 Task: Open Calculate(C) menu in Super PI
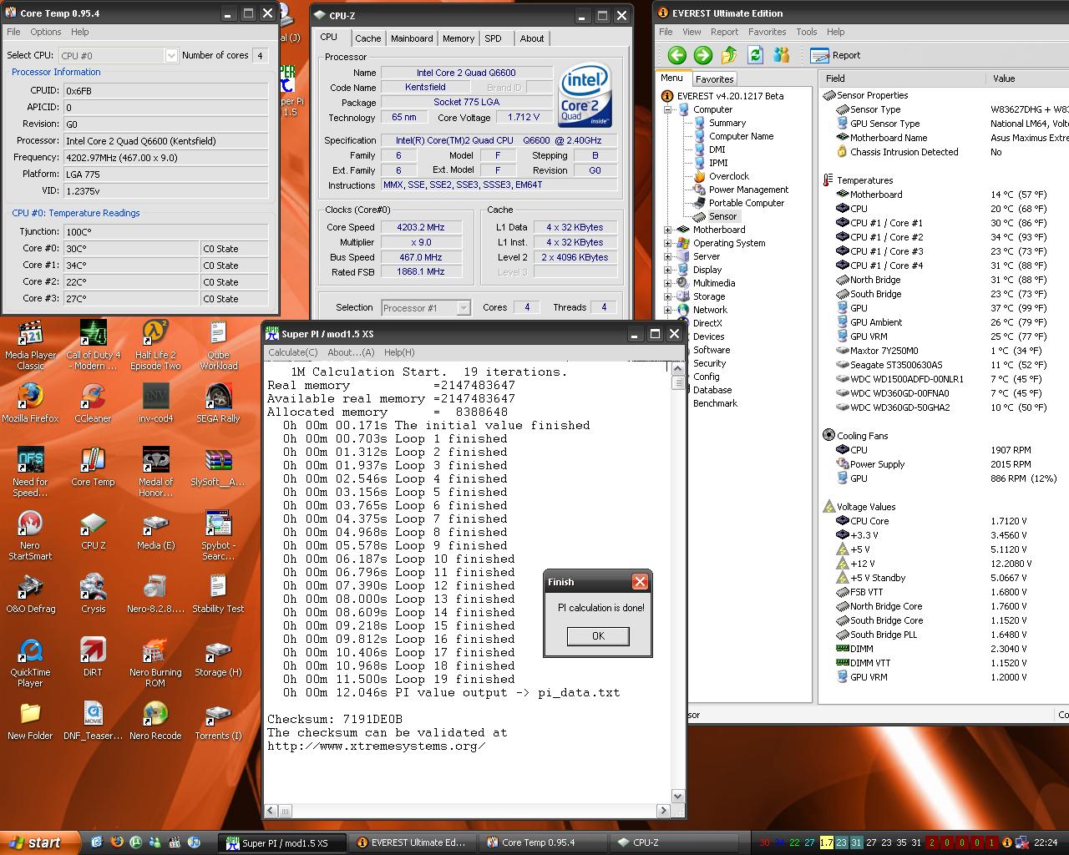(292, 352)
